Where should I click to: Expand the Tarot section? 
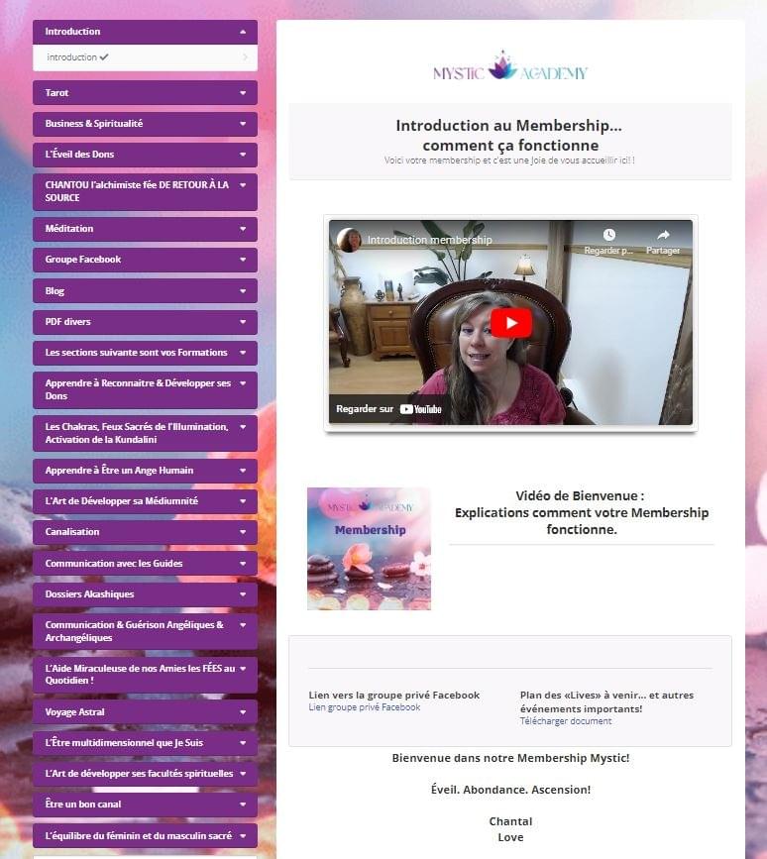145,92
